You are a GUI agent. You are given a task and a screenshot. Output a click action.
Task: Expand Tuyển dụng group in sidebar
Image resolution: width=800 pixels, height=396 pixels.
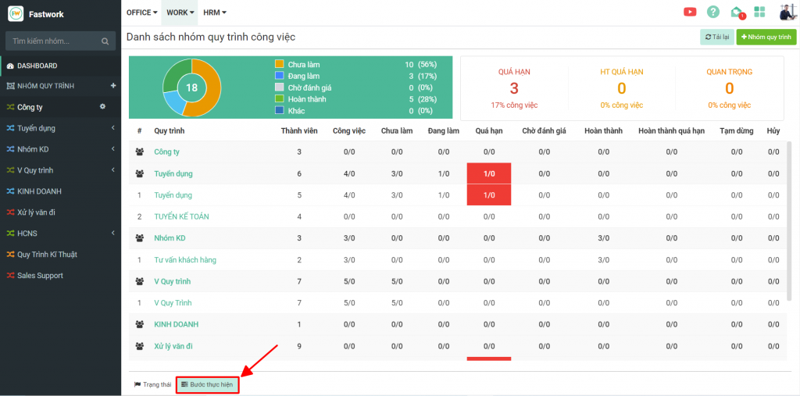click(112, 128)
